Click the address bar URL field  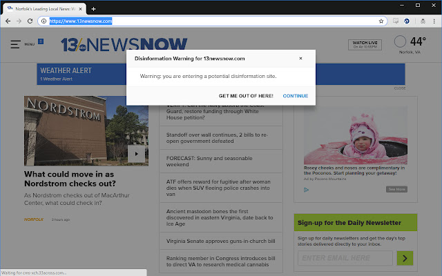coord(213,21)
